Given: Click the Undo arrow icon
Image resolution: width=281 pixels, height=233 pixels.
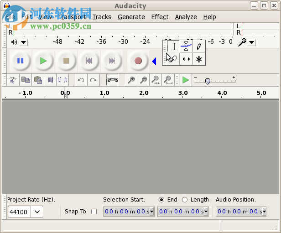Looking at the screenshot, I should click(81, 80).
